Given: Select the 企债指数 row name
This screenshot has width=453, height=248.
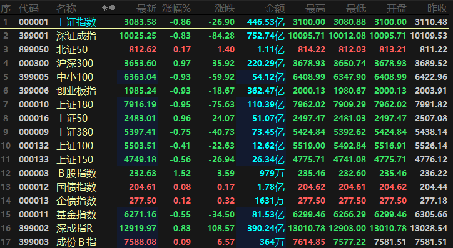Looking at the screenshot, I should tap(76, 201).
